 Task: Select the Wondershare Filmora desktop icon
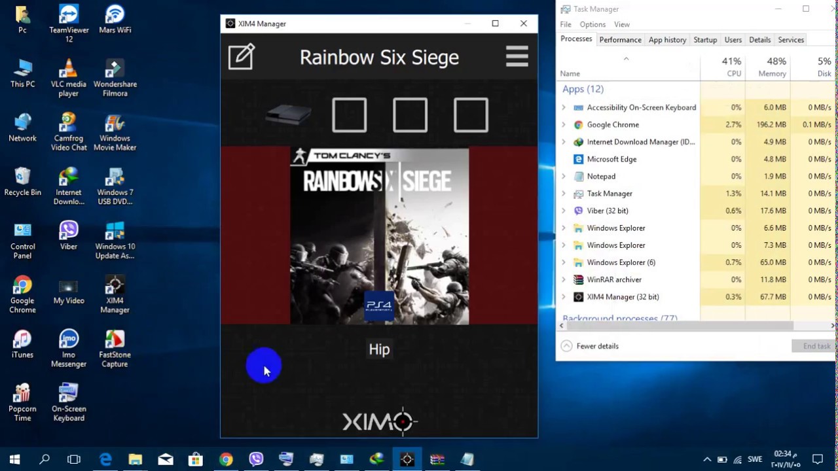[115, 78]
